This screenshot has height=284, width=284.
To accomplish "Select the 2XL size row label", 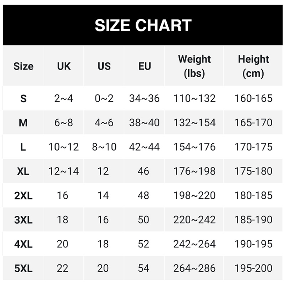I will coord(23,196).
